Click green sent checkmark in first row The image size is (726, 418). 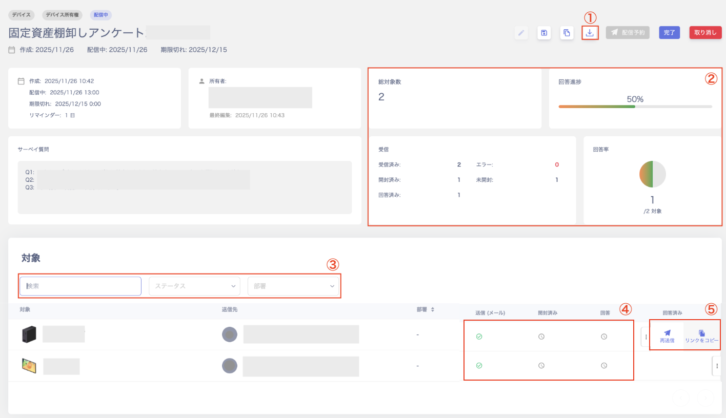point(479,337)
